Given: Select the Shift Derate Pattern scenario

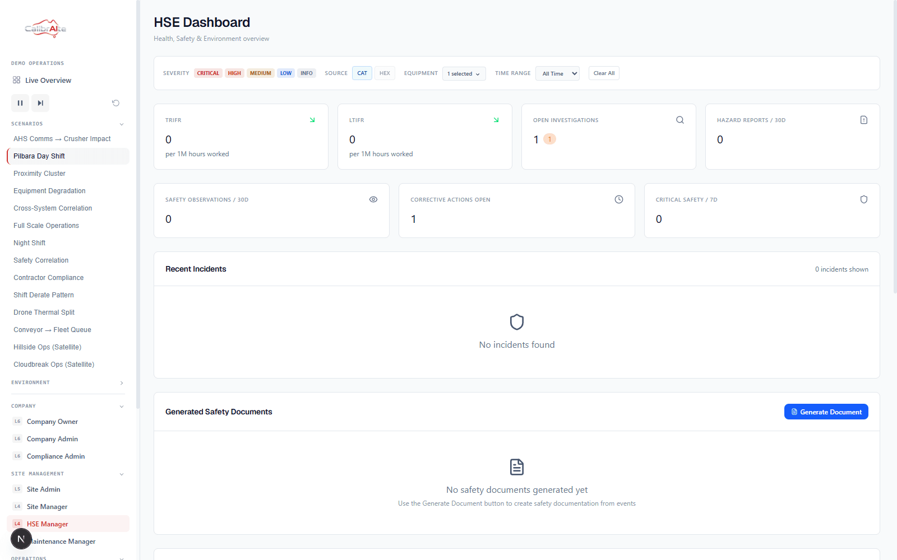Looking at the screenshot, I should [x=68, y=295].
